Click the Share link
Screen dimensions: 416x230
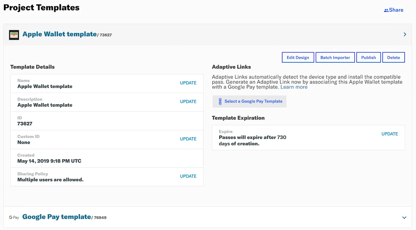pos(396,10)
